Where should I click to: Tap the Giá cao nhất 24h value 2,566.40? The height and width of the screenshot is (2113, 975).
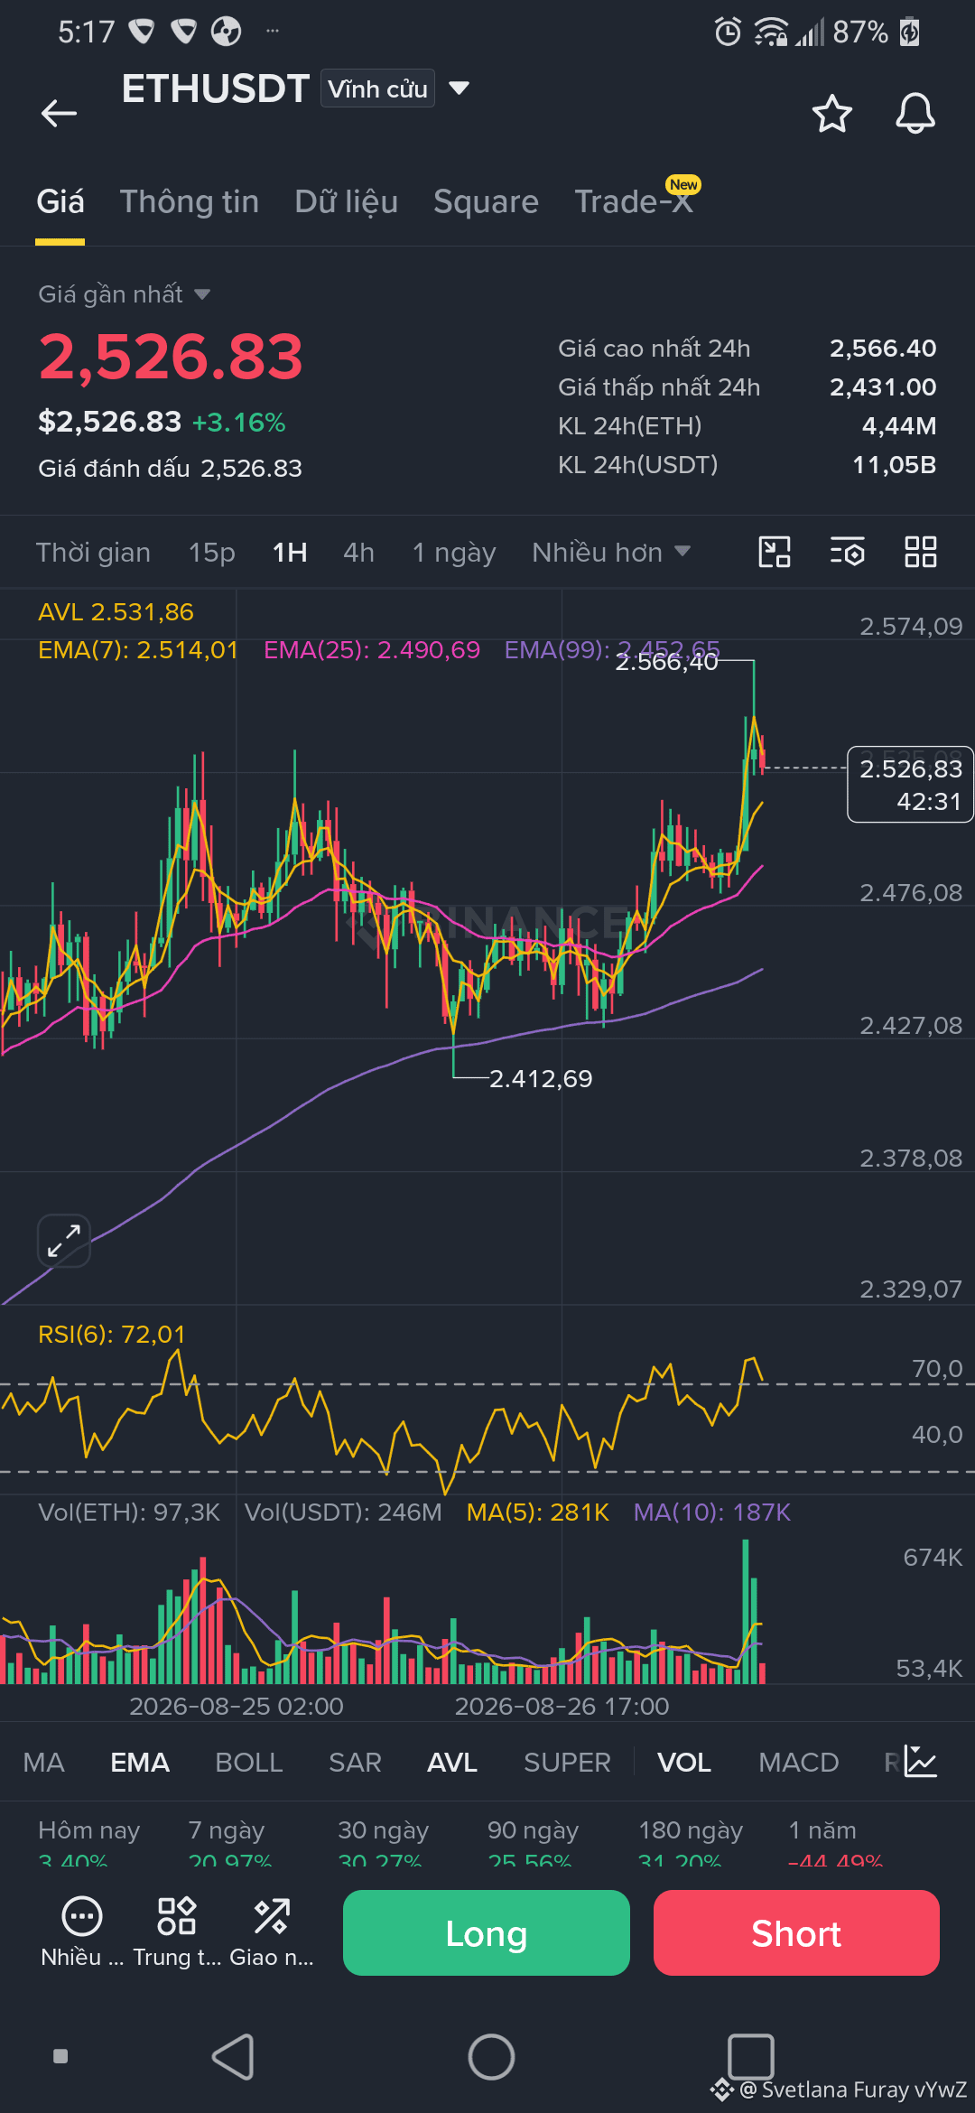(x=883, y=349)
